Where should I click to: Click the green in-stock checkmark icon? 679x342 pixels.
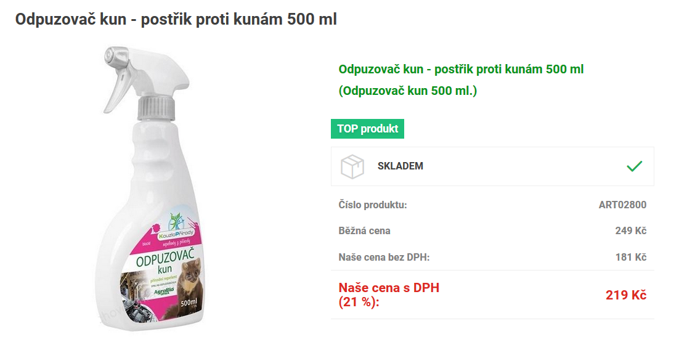point(635,166)
